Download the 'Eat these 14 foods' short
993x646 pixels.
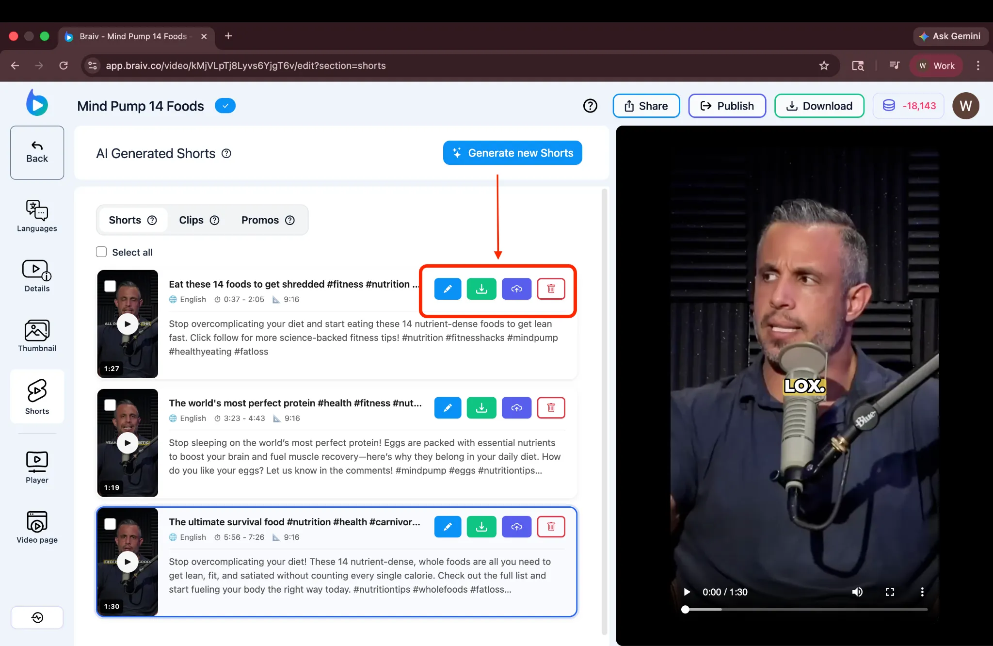481,289
